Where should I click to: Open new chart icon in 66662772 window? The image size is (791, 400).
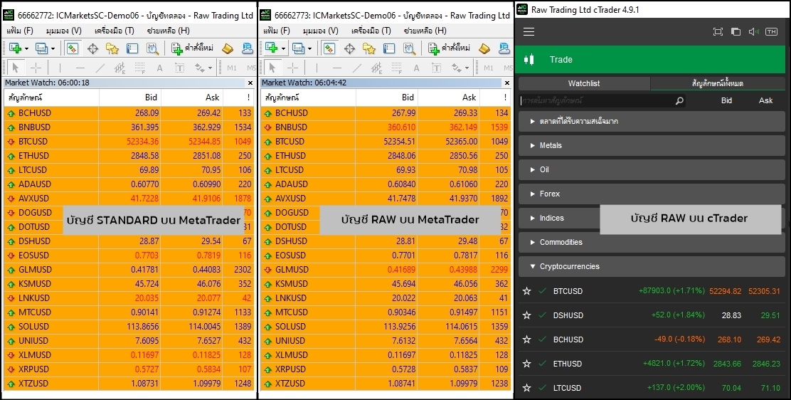15,48
